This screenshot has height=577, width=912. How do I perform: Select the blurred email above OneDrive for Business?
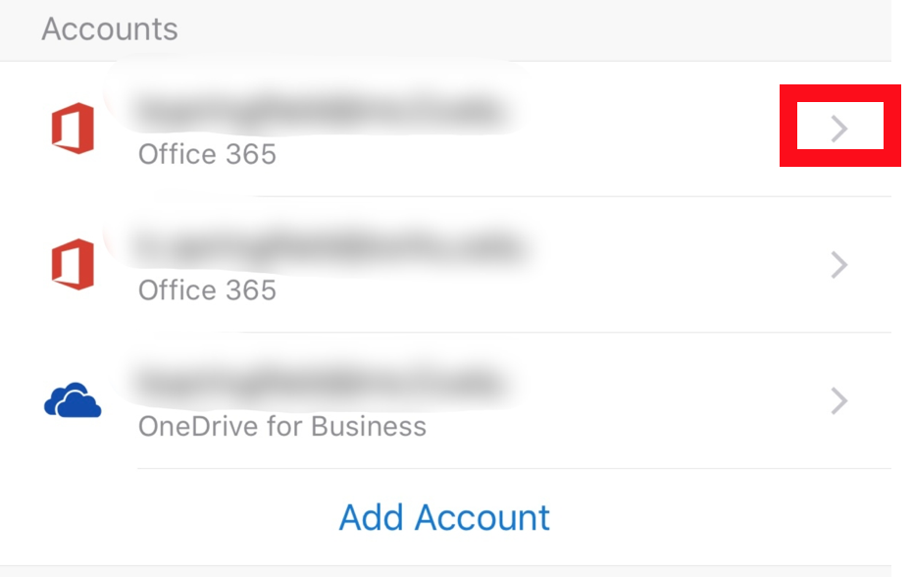click(x=319, y=383)
